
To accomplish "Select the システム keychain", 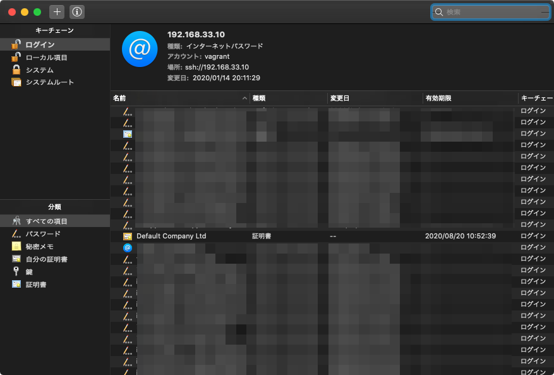I will point(55,70).
